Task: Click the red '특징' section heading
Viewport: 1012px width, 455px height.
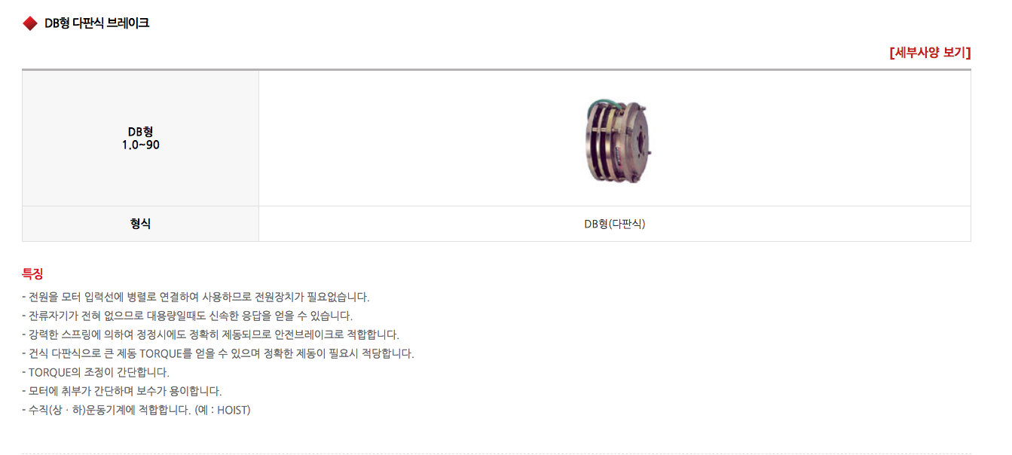Action: (32, 274)
